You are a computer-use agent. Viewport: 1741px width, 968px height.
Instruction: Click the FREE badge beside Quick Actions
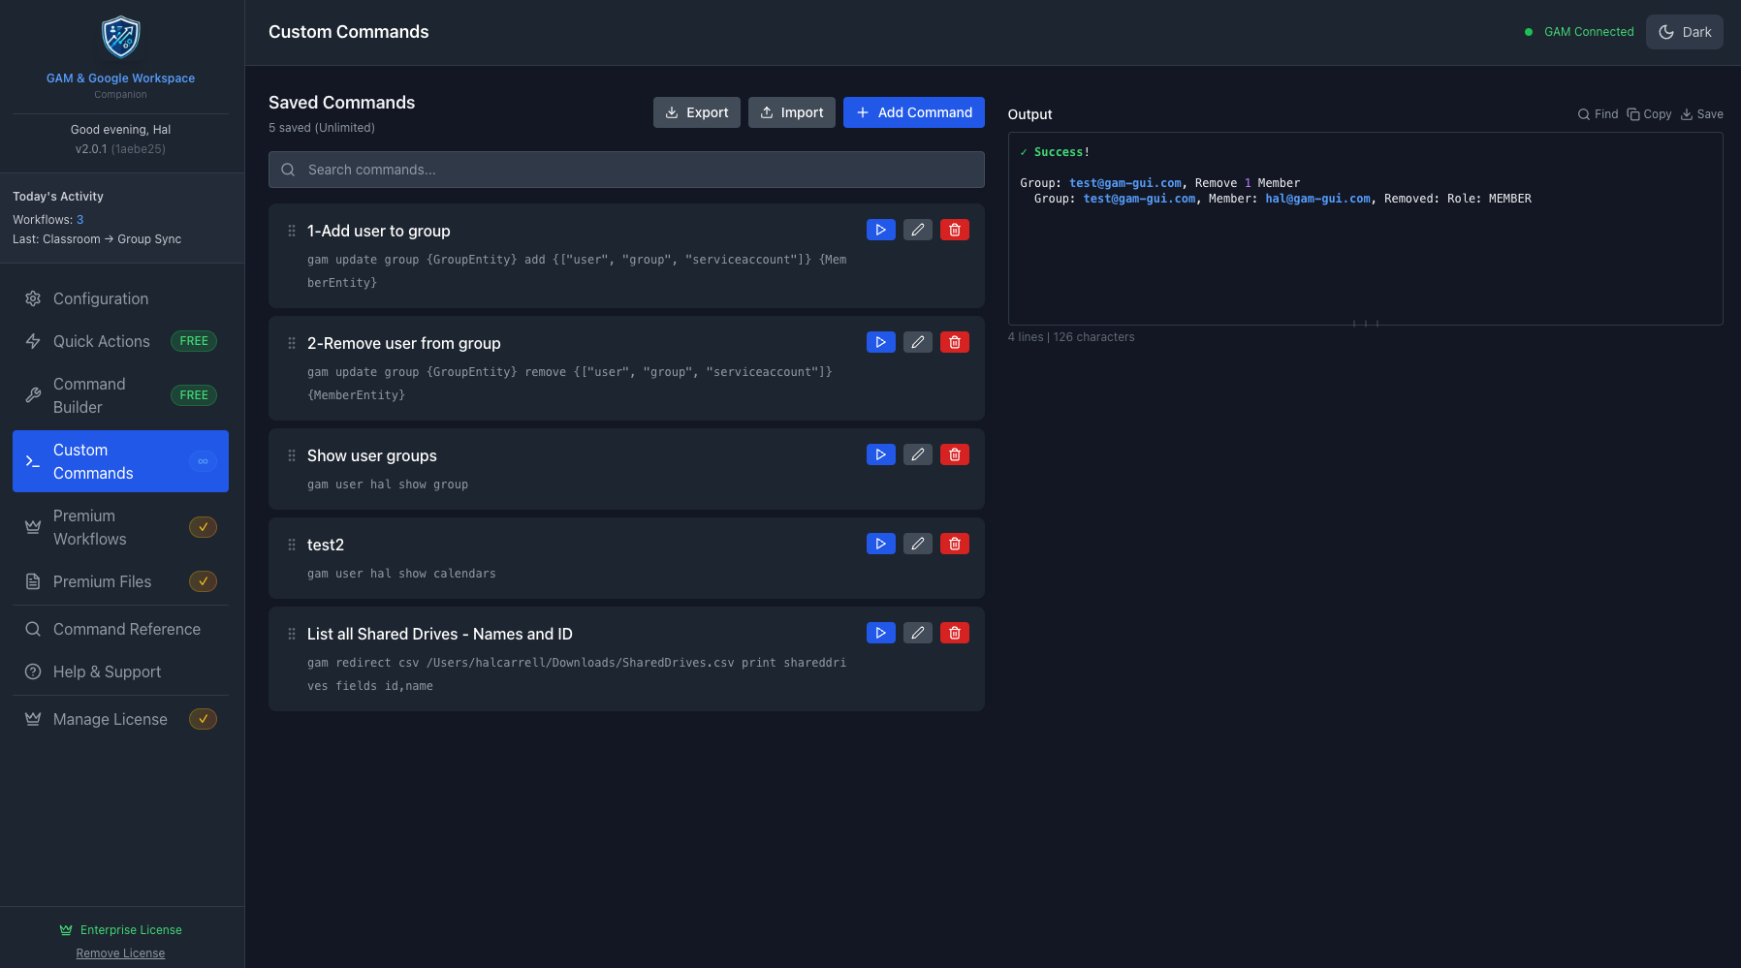[194, 341]
